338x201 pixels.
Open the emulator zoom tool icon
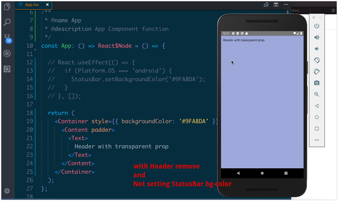point(317,94)
